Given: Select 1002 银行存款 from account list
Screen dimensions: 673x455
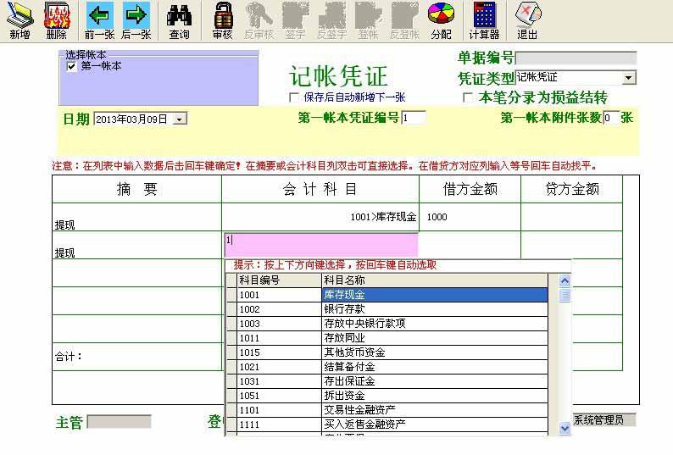Looking at the screenshot, I should (390, 309).
